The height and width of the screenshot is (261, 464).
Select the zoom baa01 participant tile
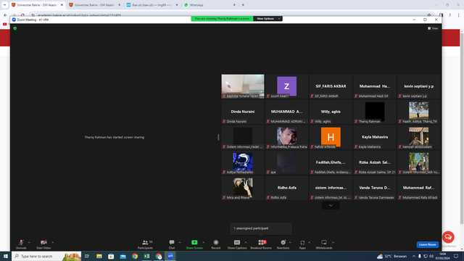pos(286,86)
